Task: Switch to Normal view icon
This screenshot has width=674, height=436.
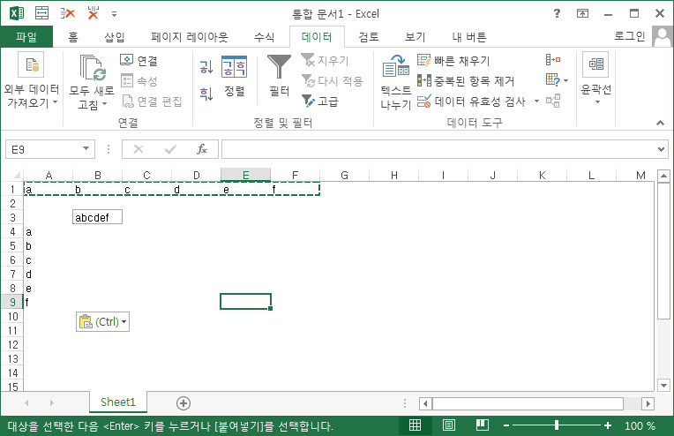Action: coord(415,425)
